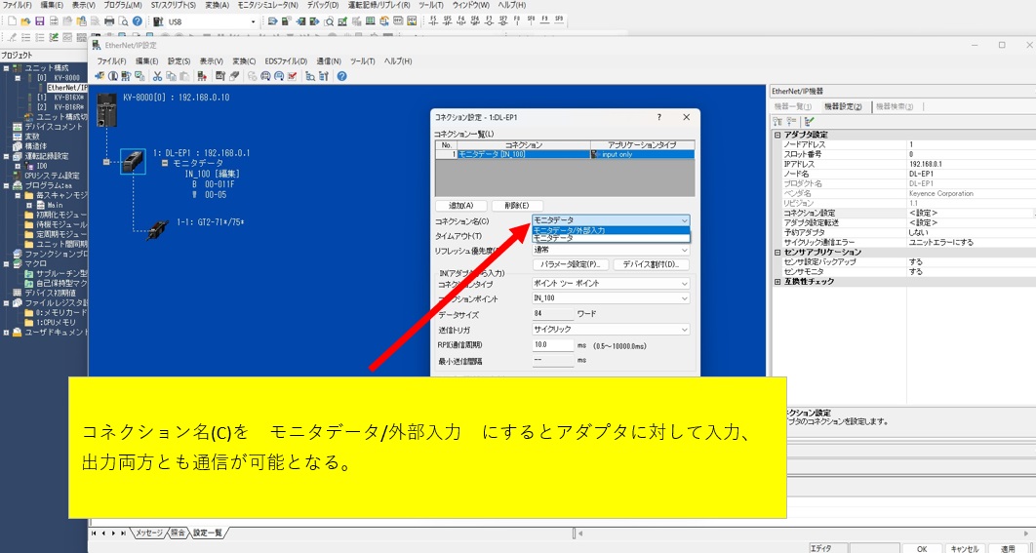Collapse the アダプタ設定 property section

pyautogui.click(x=777, y=135)
